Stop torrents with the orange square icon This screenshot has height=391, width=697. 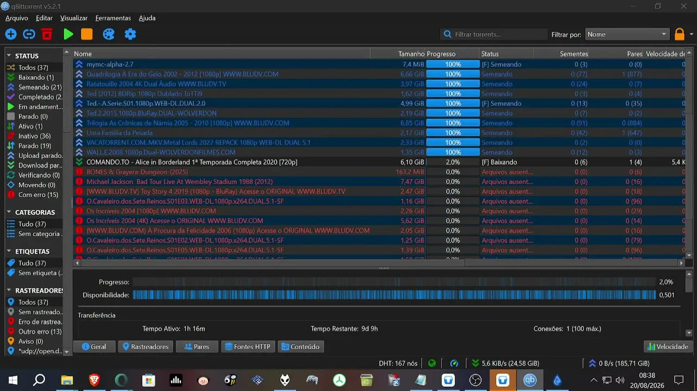87,34
